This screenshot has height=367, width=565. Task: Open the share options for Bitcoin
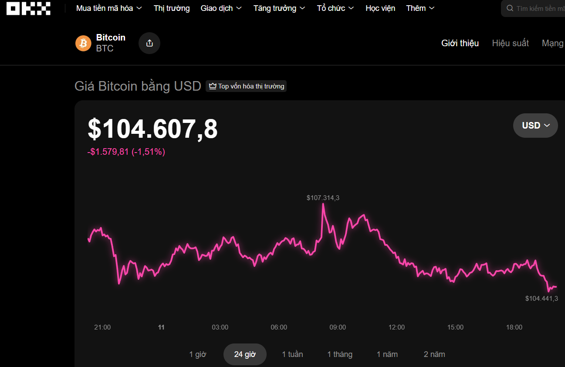[149, 43]
